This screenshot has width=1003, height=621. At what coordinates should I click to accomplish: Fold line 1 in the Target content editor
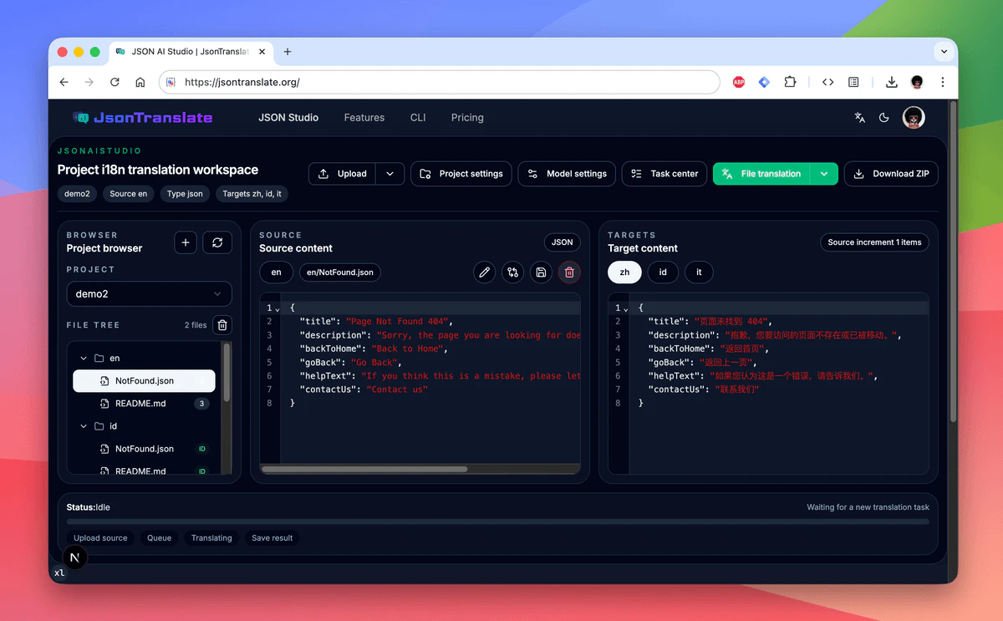pyautogui.click(x=625, y=308)
